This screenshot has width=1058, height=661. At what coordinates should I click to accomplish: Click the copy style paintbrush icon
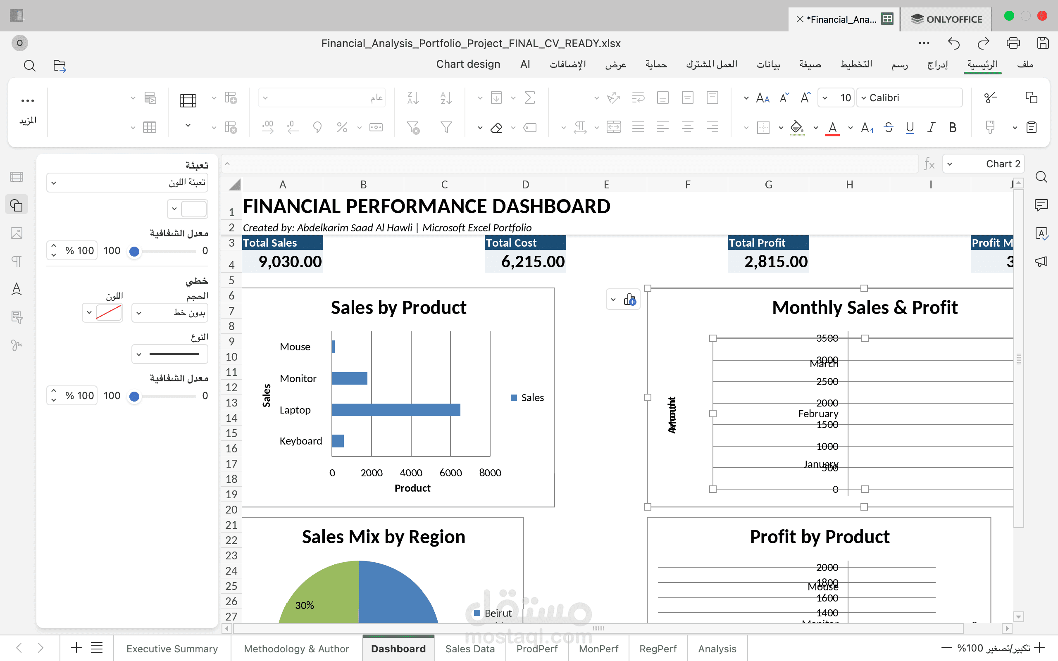click(x=990, y=128)
